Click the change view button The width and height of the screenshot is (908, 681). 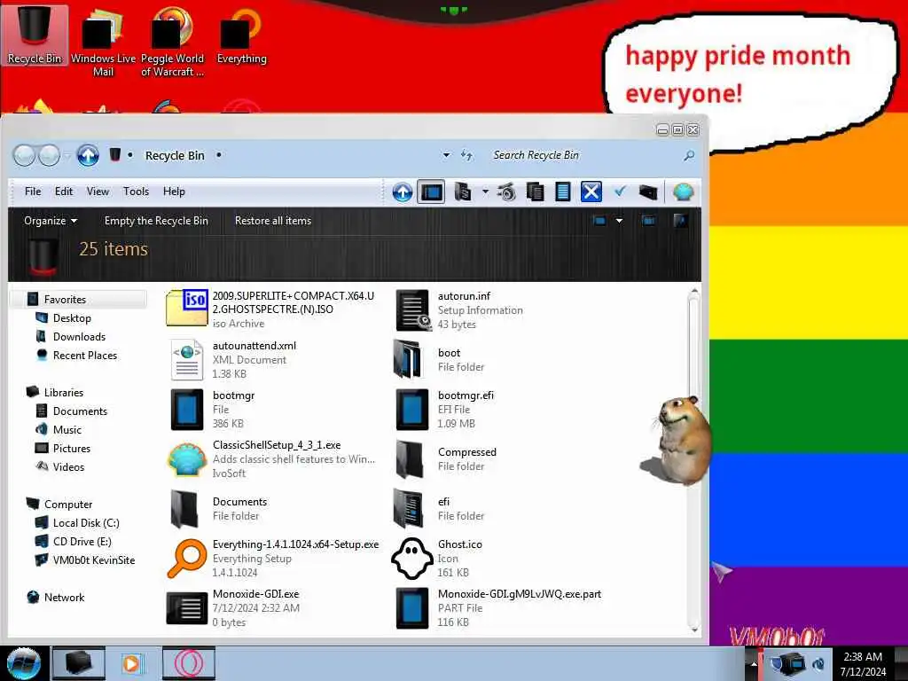(x=599, y=221)
